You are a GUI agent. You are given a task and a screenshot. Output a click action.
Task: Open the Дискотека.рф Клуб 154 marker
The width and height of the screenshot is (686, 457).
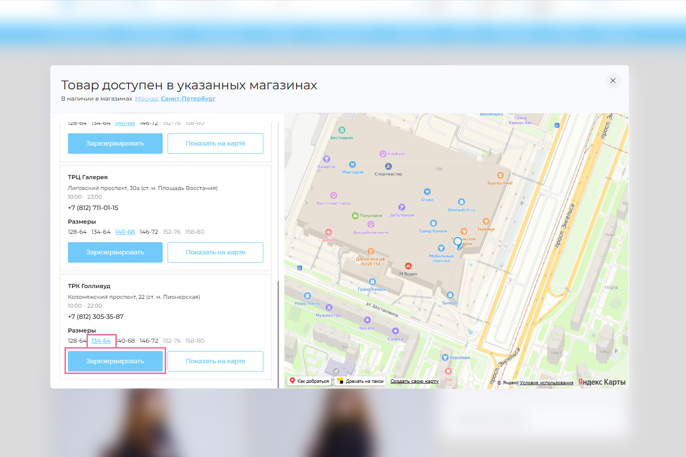coord(371,251)
